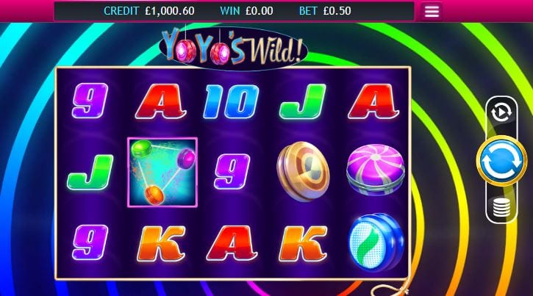Click the green J in first reel
The image size is (533, 296).
click(x=90, y=172)
